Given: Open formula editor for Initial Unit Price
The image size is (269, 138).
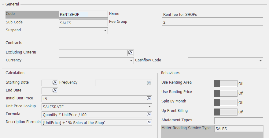Looking at the screenshot, I should tap(149, 98).
